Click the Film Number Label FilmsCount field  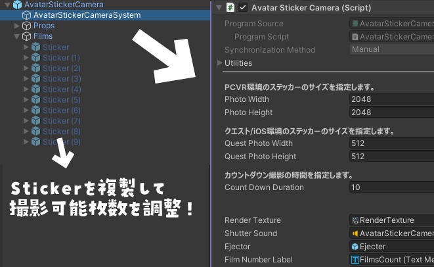click(392, 260)
